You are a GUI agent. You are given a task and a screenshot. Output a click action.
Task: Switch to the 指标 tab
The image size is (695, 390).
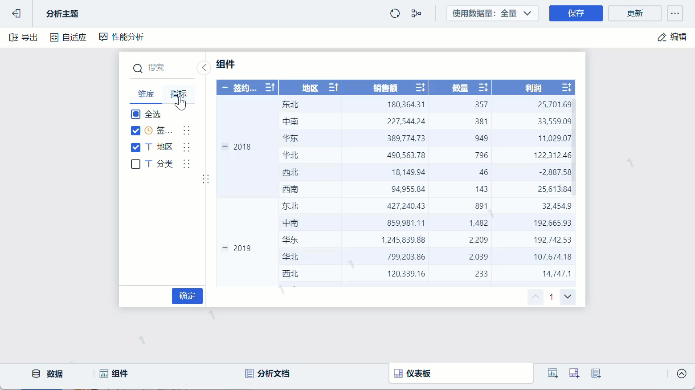(178, 94)
